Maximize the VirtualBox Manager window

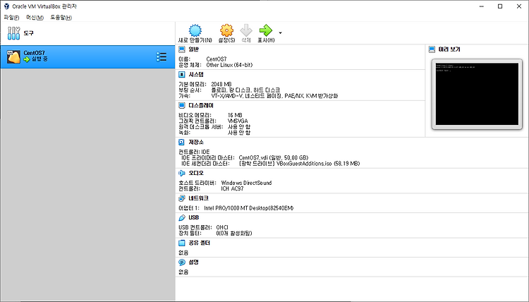coord(500,6)
